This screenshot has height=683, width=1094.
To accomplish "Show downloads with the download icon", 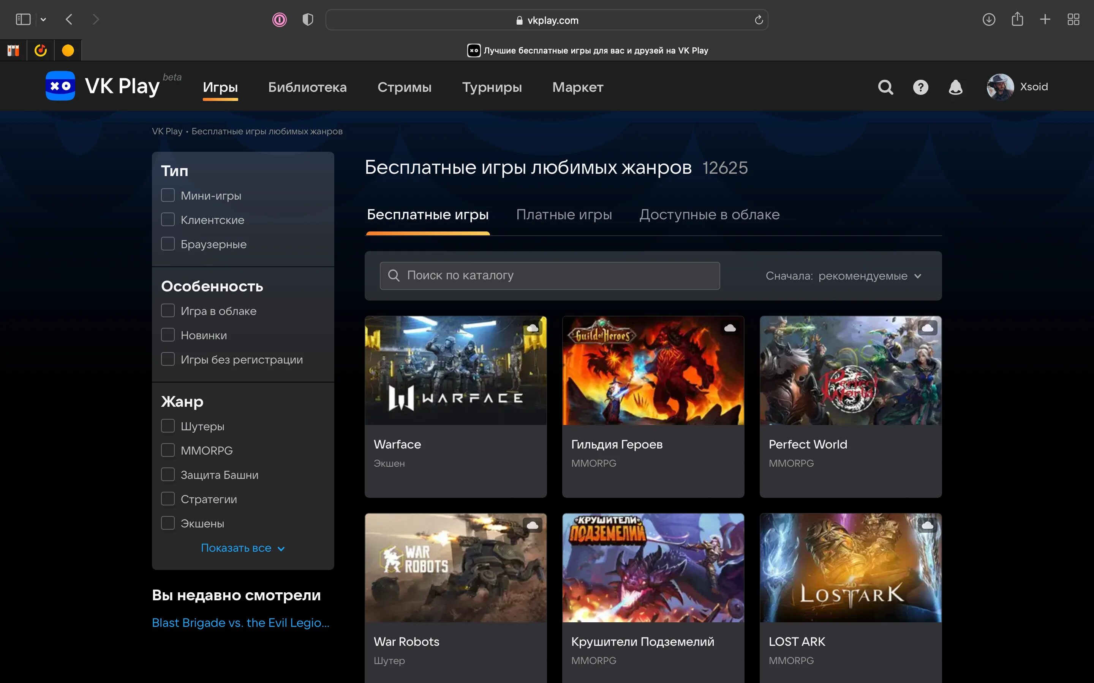I will click(989, 19).
